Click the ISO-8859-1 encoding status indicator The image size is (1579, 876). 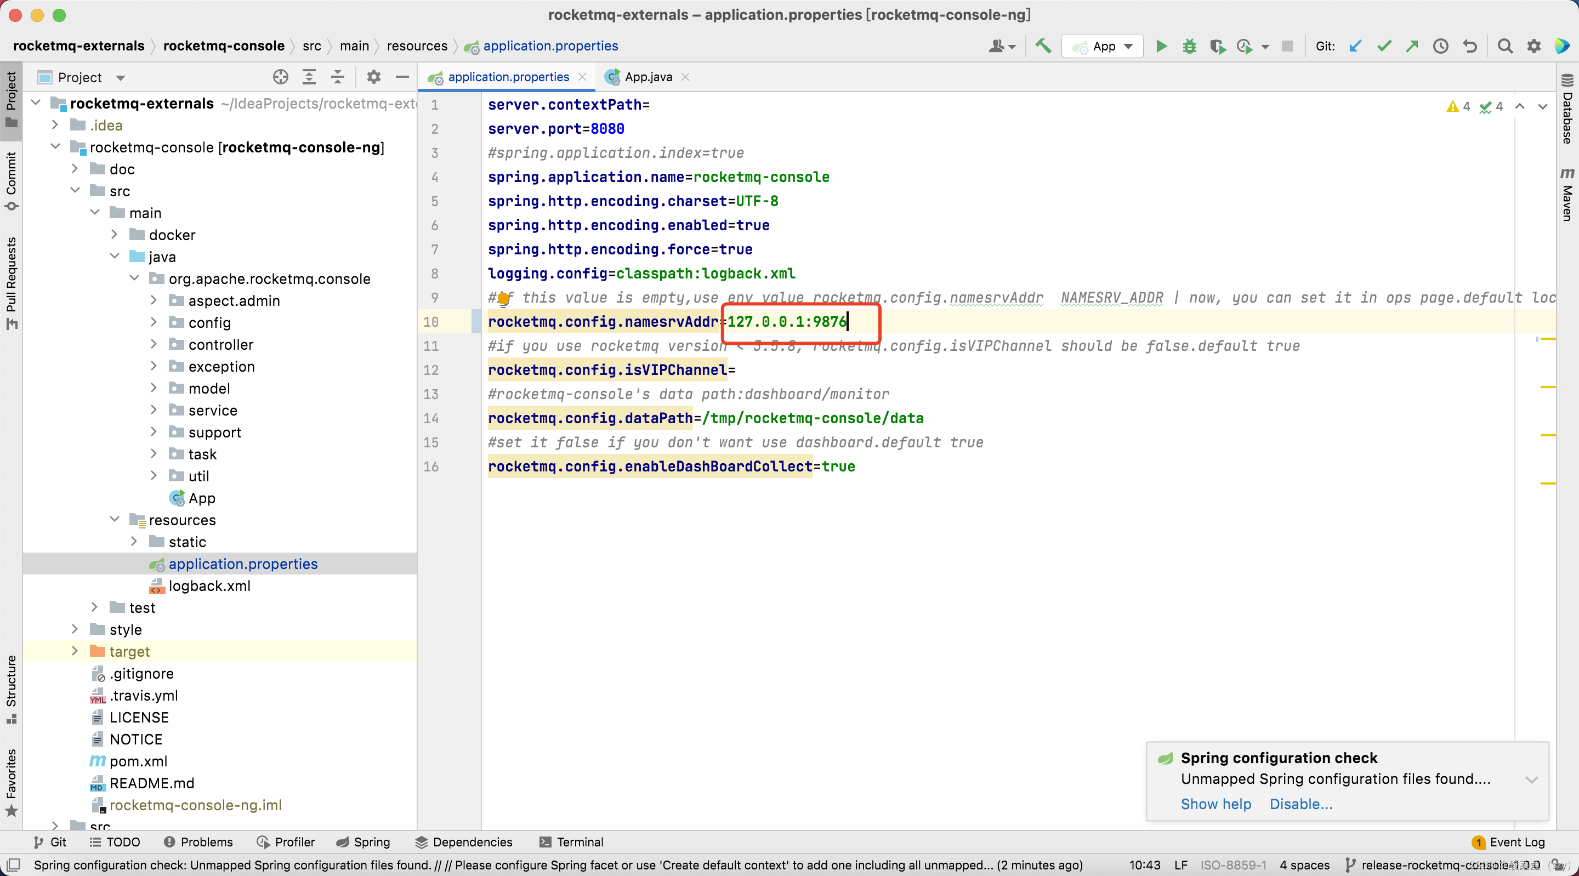pyautogui.click(x=1233, y=865)
